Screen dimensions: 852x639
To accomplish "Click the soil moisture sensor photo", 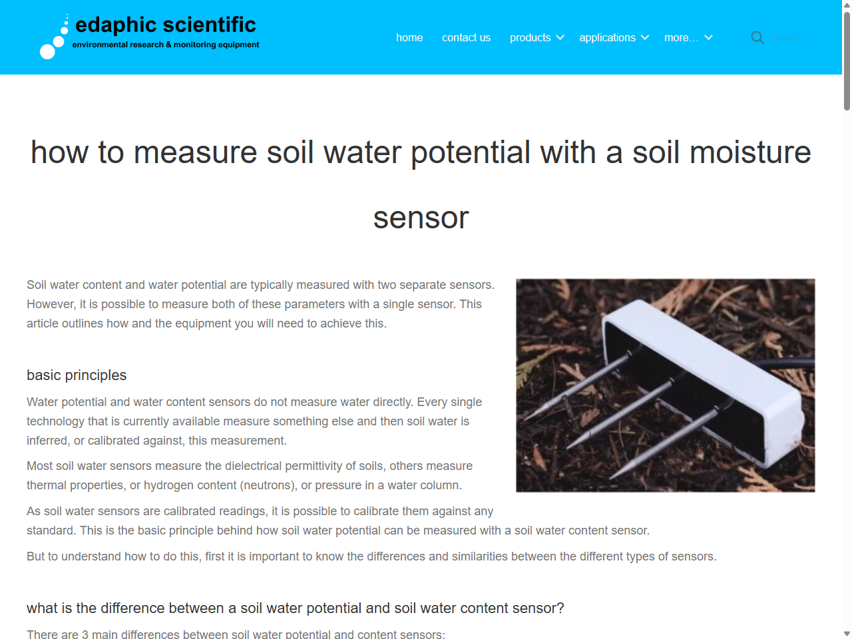I will click(x=665, y=385).
